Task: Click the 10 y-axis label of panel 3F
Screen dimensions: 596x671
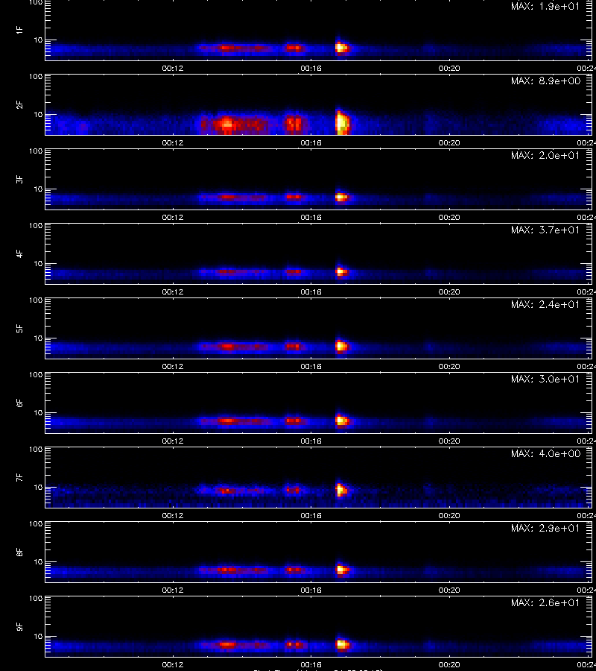Action: pos(38,189)
